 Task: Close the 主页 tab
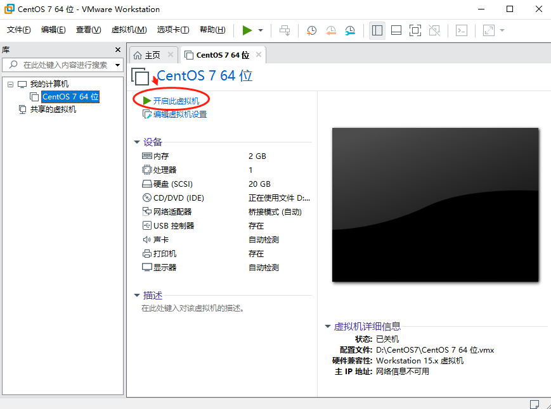(x=171, y=54)
